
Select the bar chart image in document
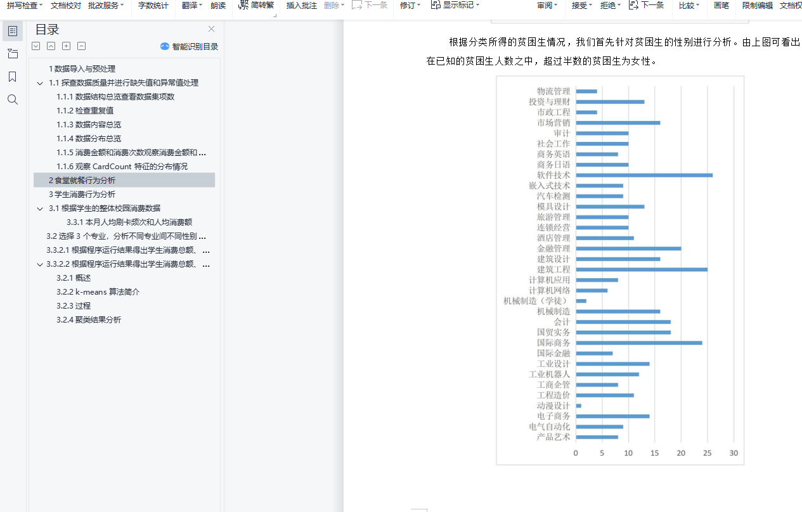620,271
